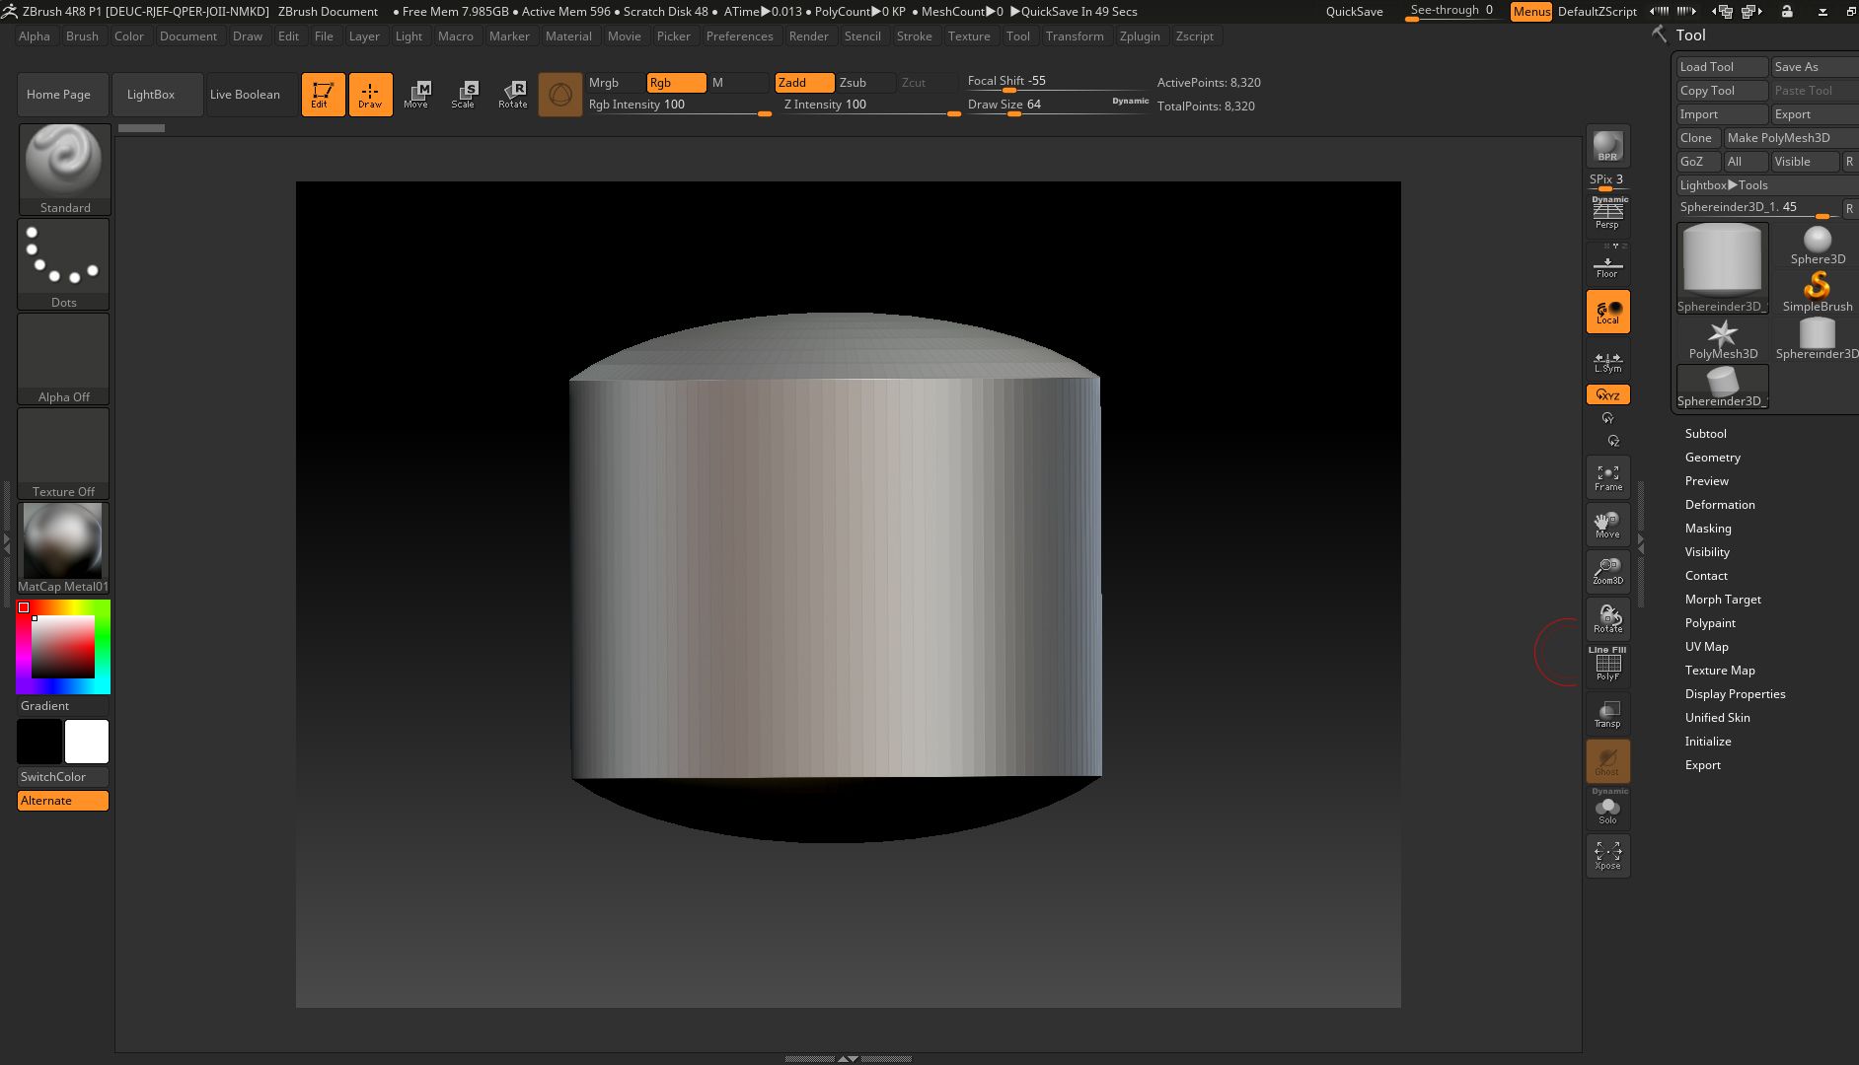Click the Move view hand icon
The width and height of the screenshot is (1859, 1065).
tap(1607, 525)
